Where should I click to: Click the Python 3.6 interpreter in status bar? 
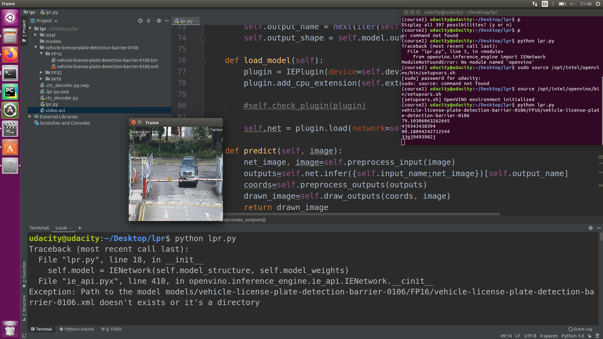point(573,336)
